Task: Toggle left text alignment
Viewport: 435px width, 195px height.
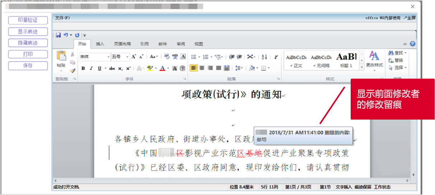Action: click(x=193, y=68)
